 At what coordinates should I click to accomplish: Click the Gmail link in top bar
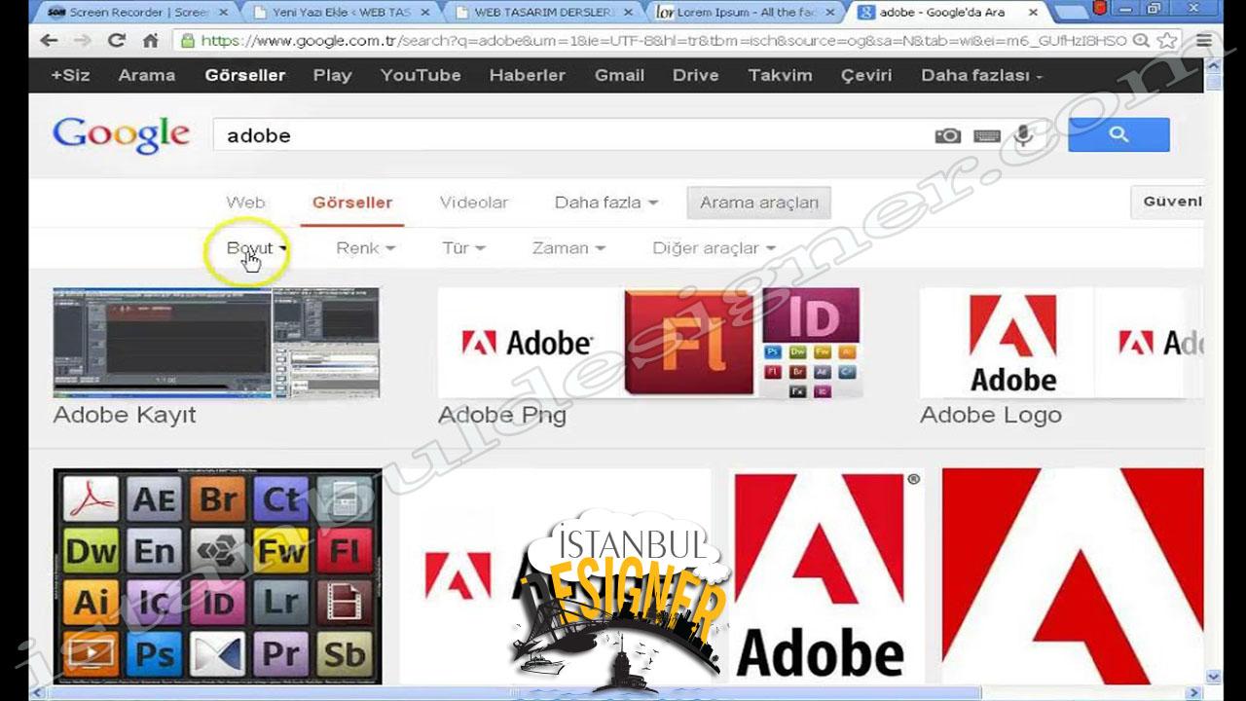pos(619,75)
